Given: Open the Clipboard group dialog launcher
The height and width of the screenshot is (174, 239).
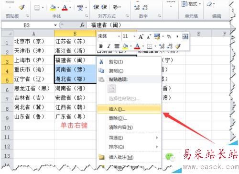Looking at the screenshot, I should pos(27,16).
